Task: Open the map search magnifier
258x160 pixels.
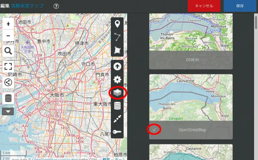Action: tap(8, 51)
